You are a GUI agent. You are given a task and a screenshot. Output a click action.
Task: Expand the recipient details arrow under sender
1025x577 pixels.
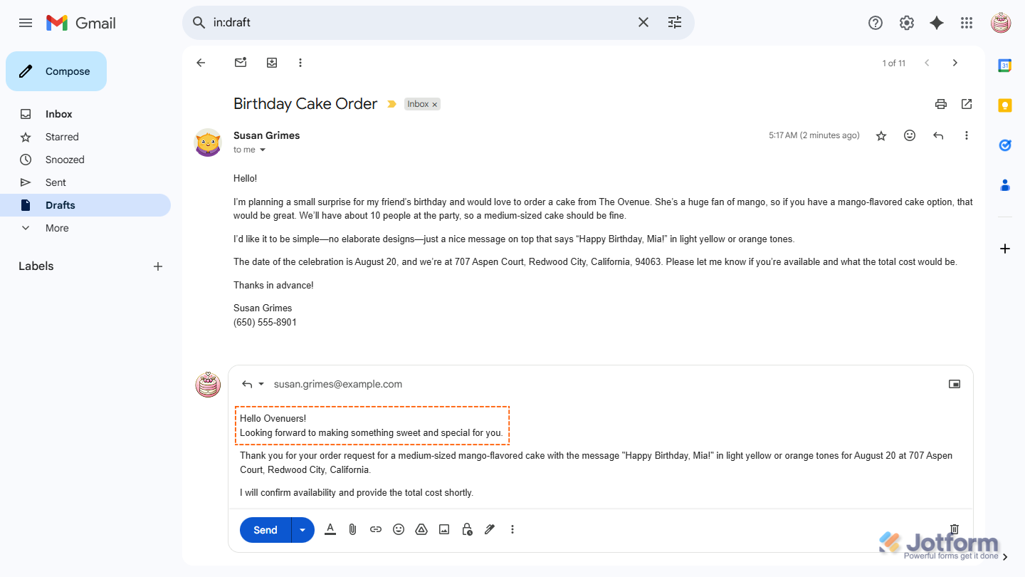click(x=263, y=150)
